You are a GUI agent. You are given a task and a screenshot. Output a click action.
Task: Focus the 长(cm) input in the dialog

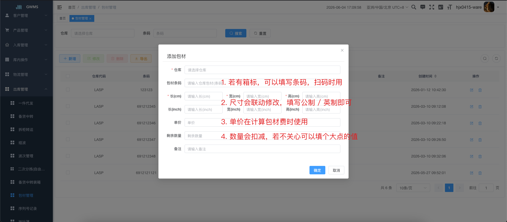click(x=204, y=96)
